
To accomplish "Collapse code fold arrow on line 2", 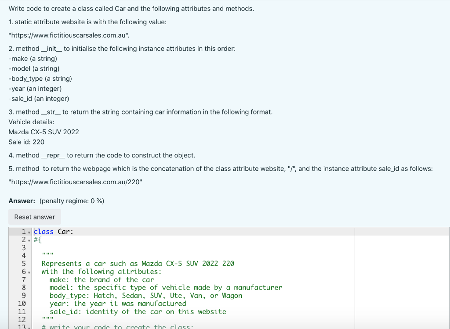I will [x=29, y=240].
